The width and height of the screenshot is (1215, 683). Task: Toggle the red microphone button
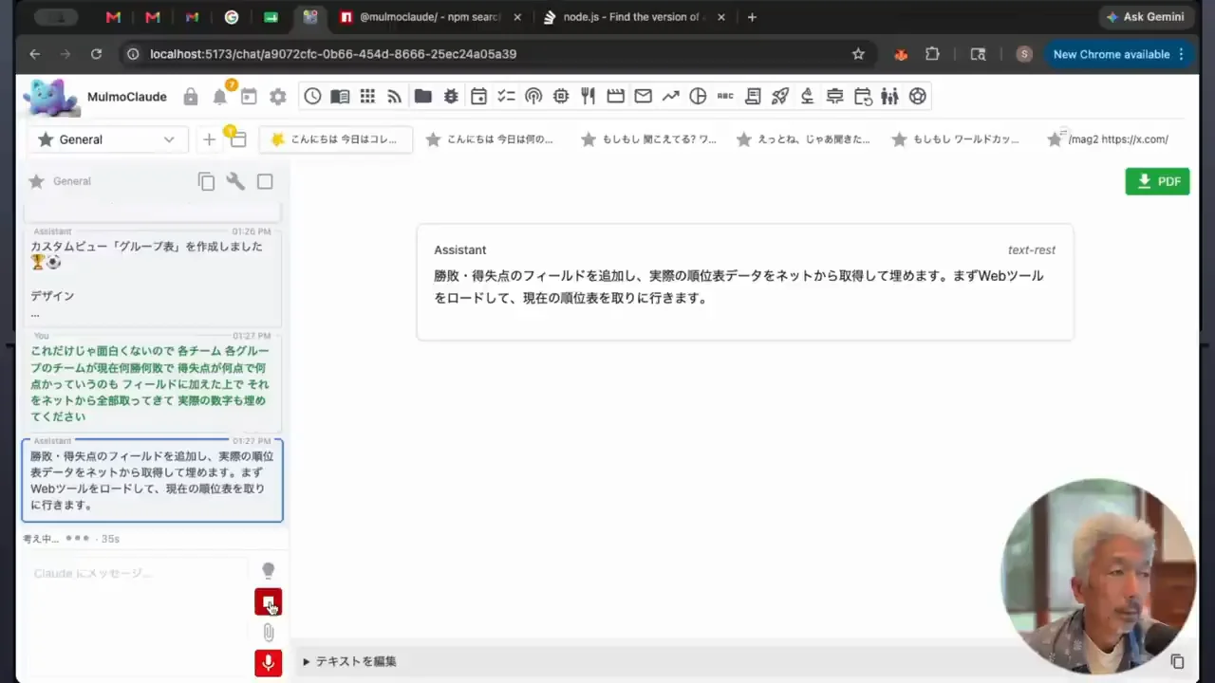click(x=268, y=662)
